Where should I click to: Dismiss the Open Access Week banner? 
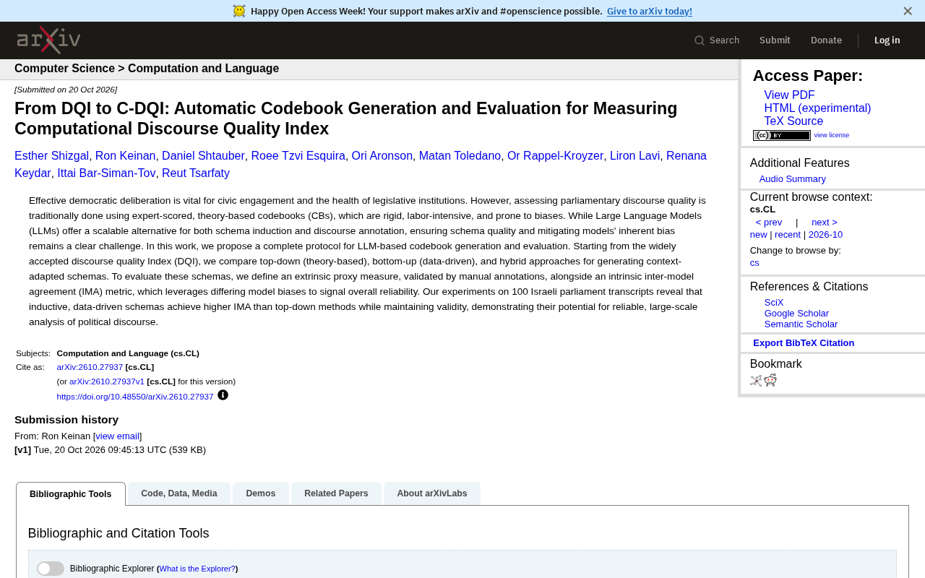point(908,11)
